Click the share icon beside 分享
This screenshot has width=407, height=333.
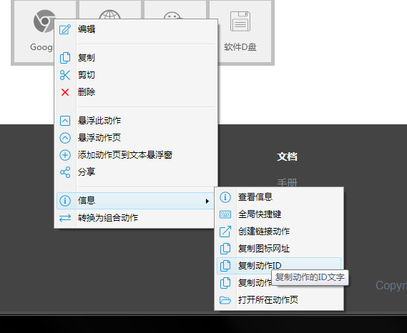65,172
